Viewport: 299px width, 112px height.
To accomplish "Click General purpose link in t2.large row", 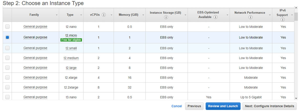I will pyautogui.click(x=35, y=68).
